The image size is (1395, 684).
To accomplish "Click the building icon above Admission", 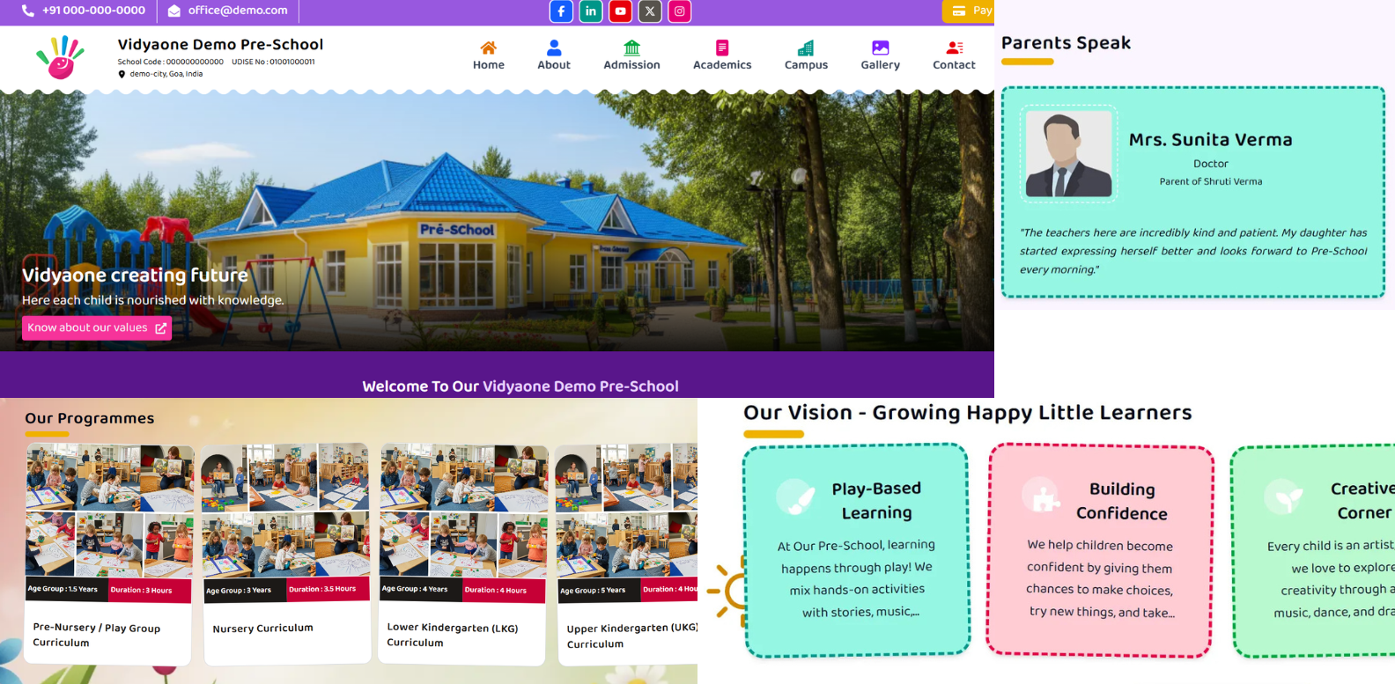I will (631, 48).
